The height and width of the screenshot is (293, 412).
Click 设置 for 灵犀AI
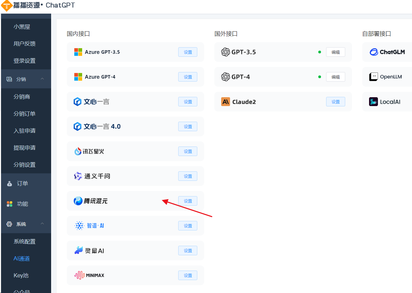188,251
